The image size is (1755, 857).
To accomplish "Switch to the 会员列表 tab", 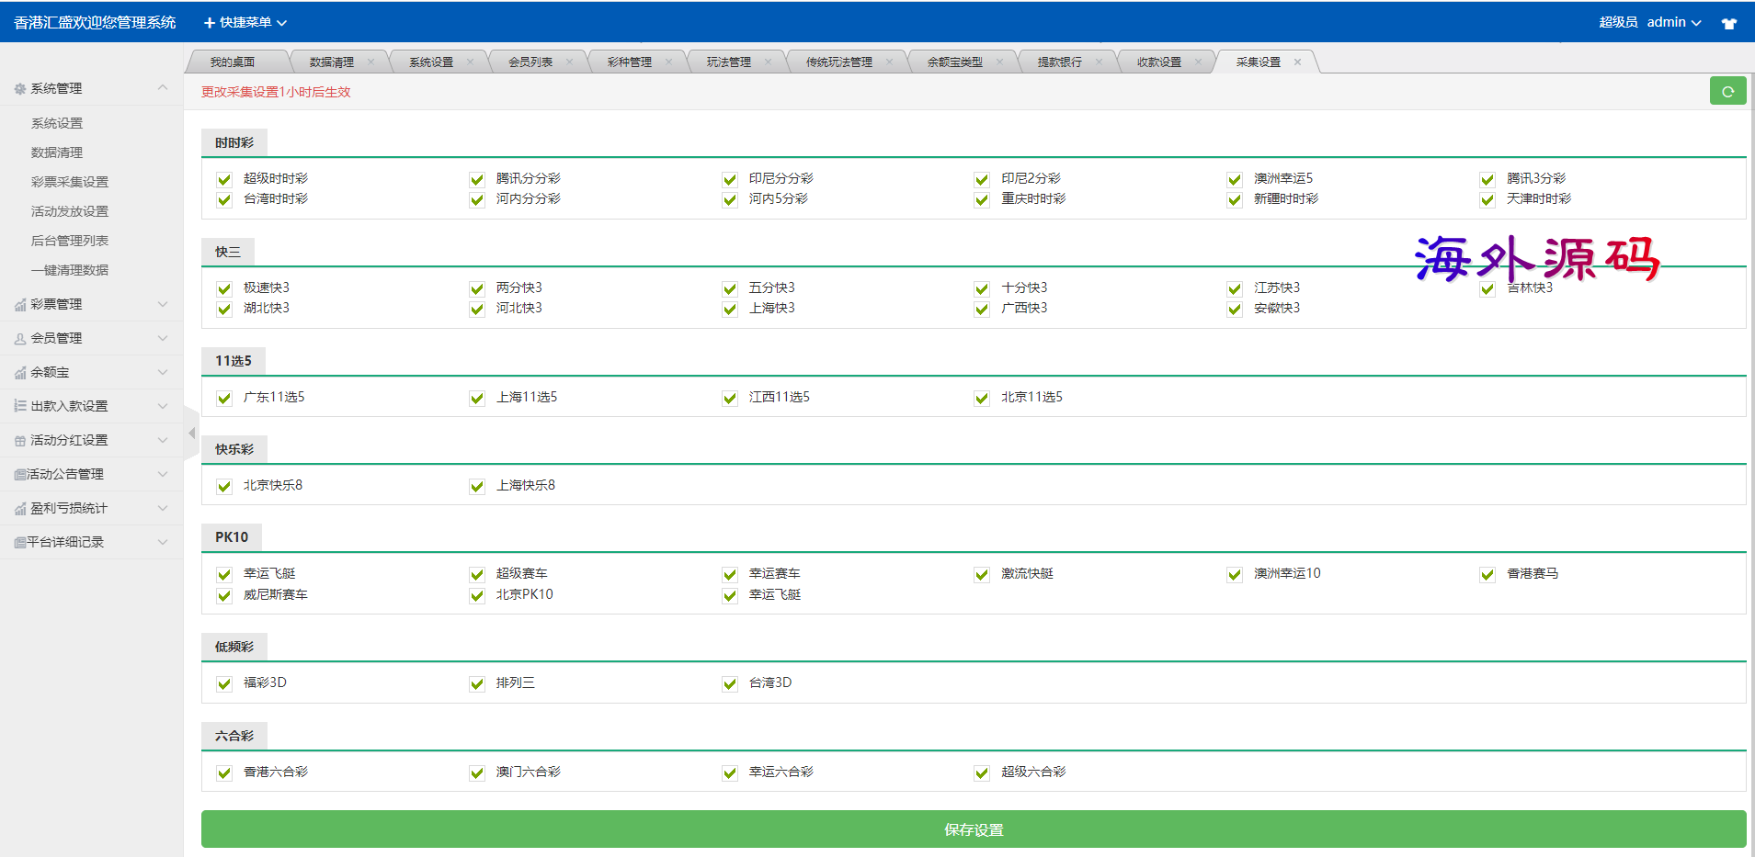I will tap(530, 62).
